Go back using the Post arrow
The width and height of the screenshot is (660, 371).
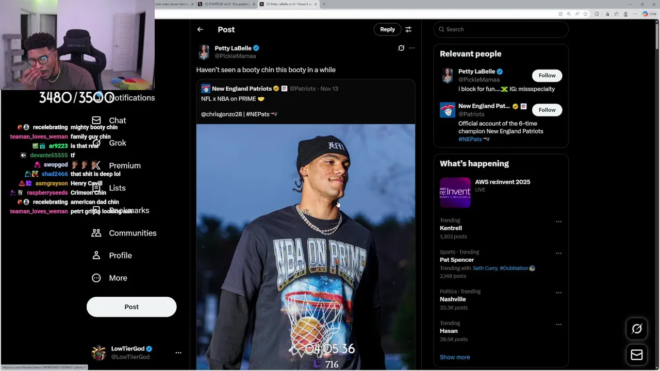point(200,29)
